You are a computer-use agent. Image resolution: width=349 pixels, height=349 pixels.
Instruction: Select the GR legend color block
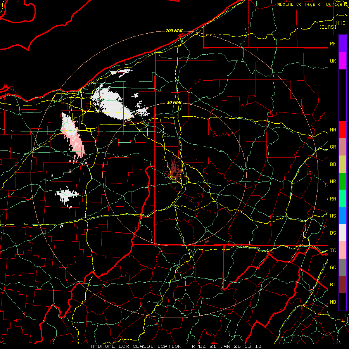[342, 147]
